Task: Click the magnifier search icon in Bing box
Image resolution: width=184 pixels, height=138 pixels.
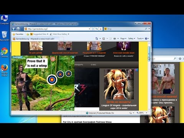Action: tap(146, 29)
